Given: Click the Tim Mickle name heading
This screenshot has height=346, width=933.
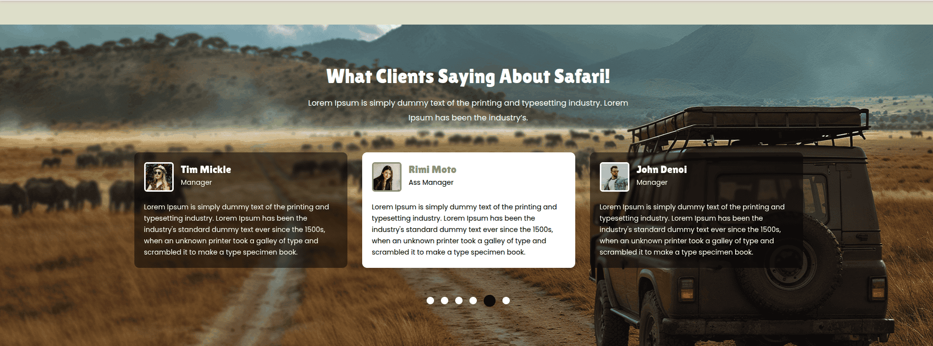Looking at the screenshot, I should [x=206, y=170].
